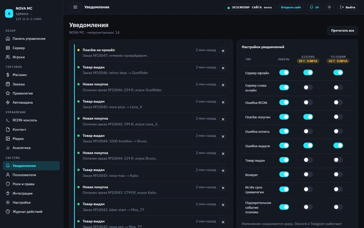Enable Discord toggle for Товар выдан
The height and width of the screenshot is (228, 364).
click(308, 160)
